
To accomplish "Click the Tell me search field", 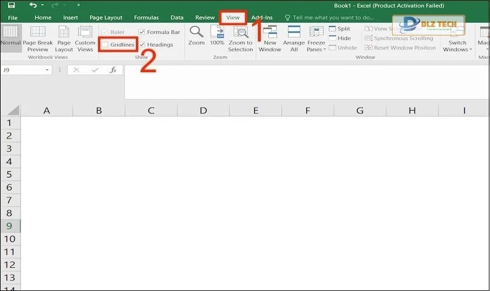I will [332, 17].
